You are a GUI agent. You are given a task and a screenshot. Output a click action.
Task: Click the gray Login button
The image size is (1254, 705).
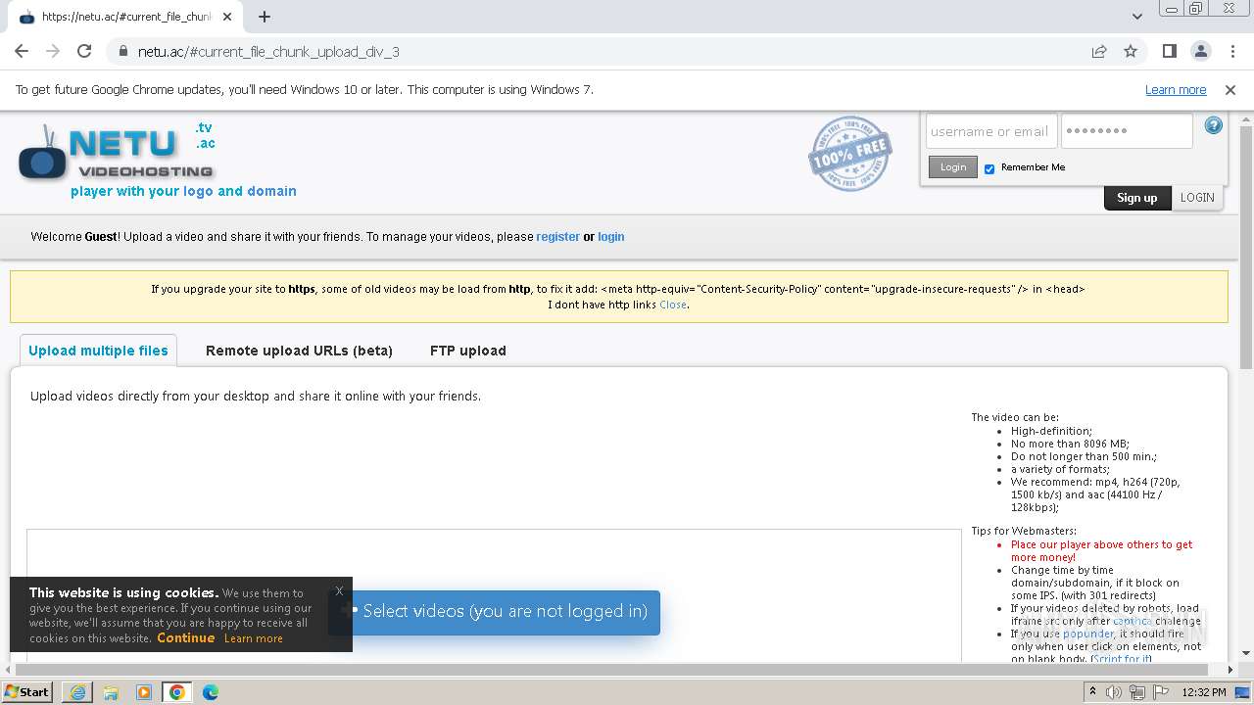(x=953, y=167)
